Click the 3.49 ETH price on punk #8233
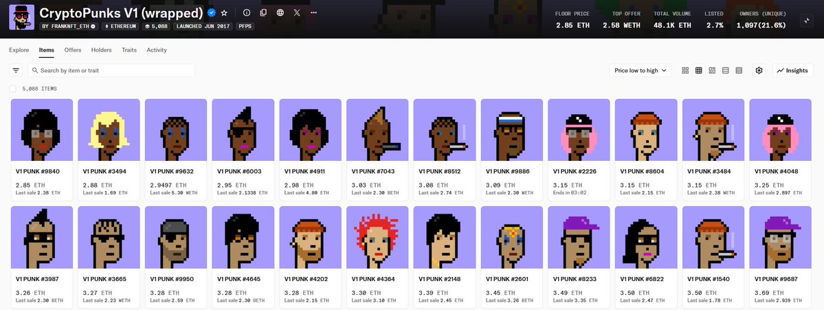 tap(568, 293)
